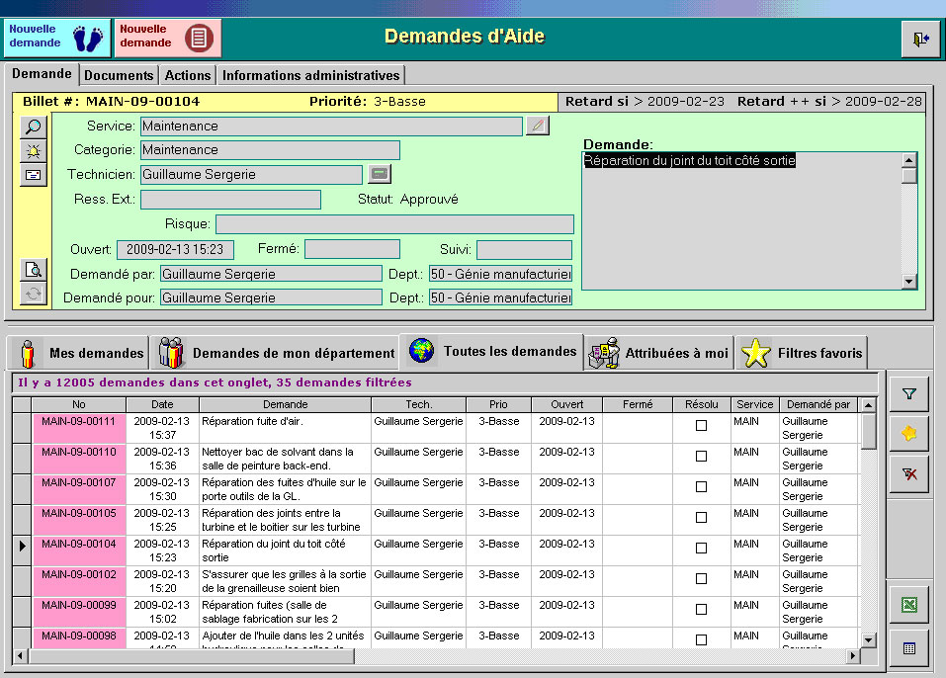Click the Date column header
This screenshot has height=678, width=946.
(x=162, y=404)
